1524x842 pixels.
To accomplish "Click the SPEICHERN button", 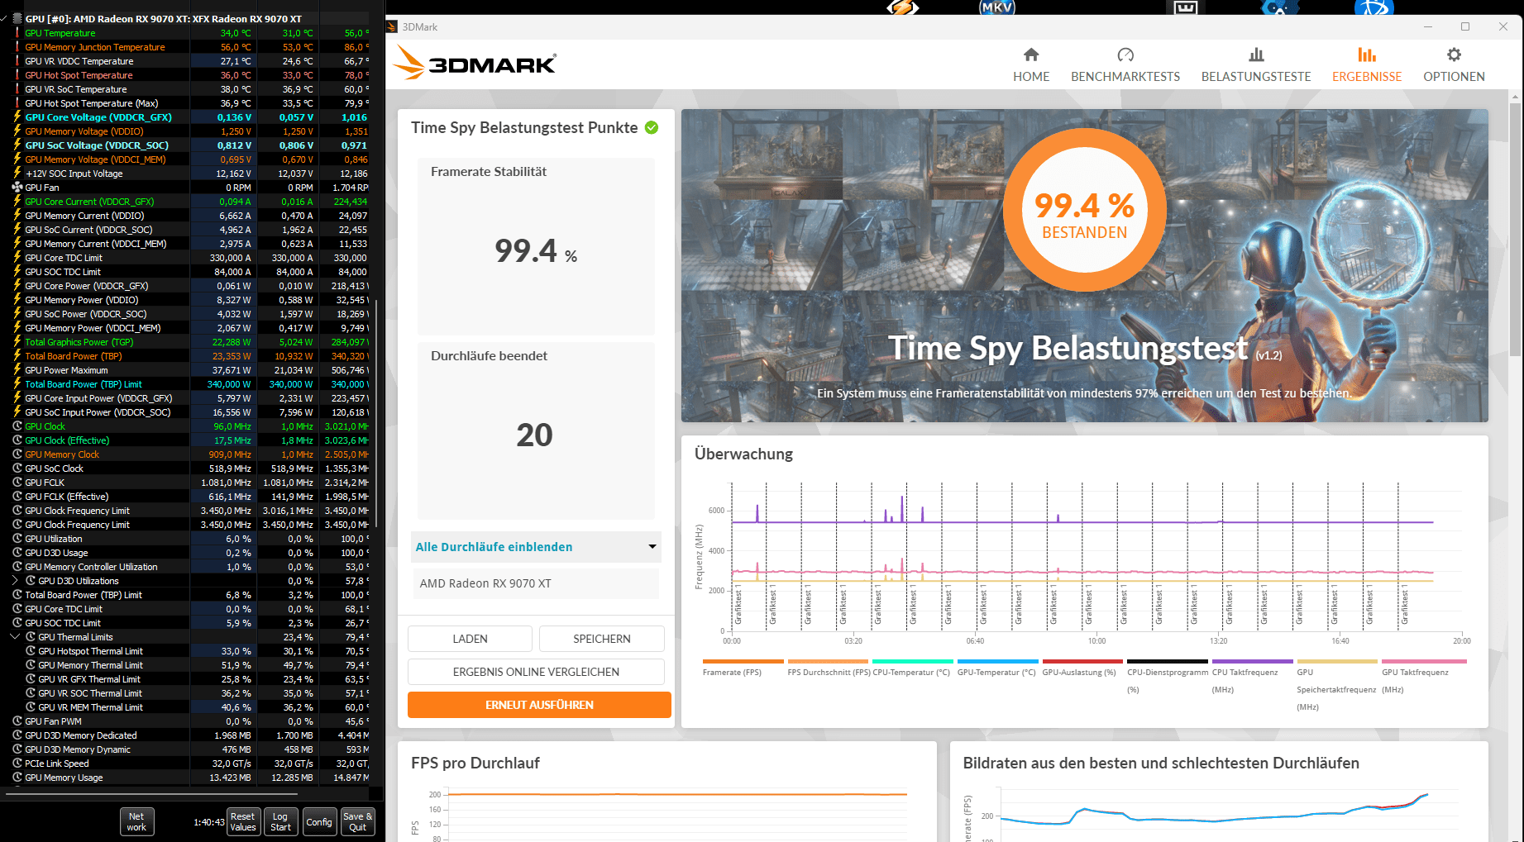I will tap(602, 639).
